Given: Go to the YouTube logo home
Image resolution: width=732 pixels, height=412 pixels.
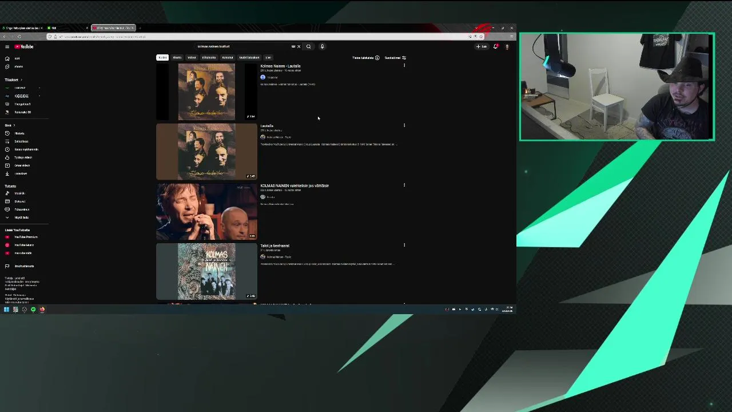Looking at the screenshot, I should (x=24, y=46).
